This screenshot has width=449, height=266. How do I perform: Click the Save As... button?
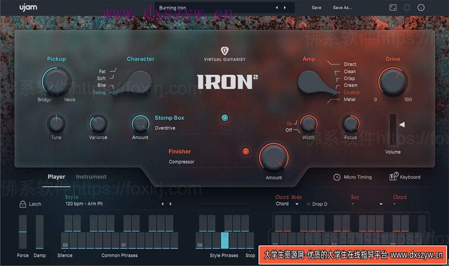point(342,7)
